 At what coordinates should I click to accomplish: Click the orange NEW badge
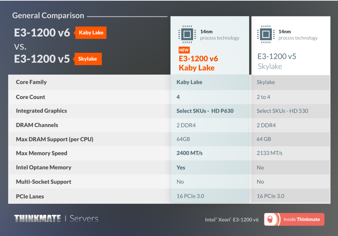point(184,50)
